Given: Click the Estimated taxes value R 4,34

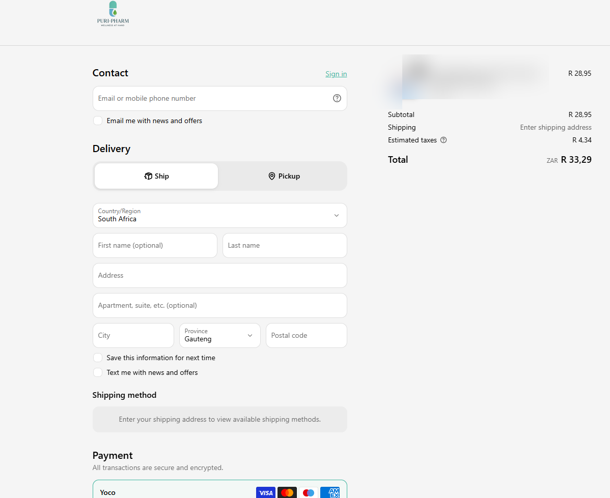Looking at the screenshot, I should point(582,140).
